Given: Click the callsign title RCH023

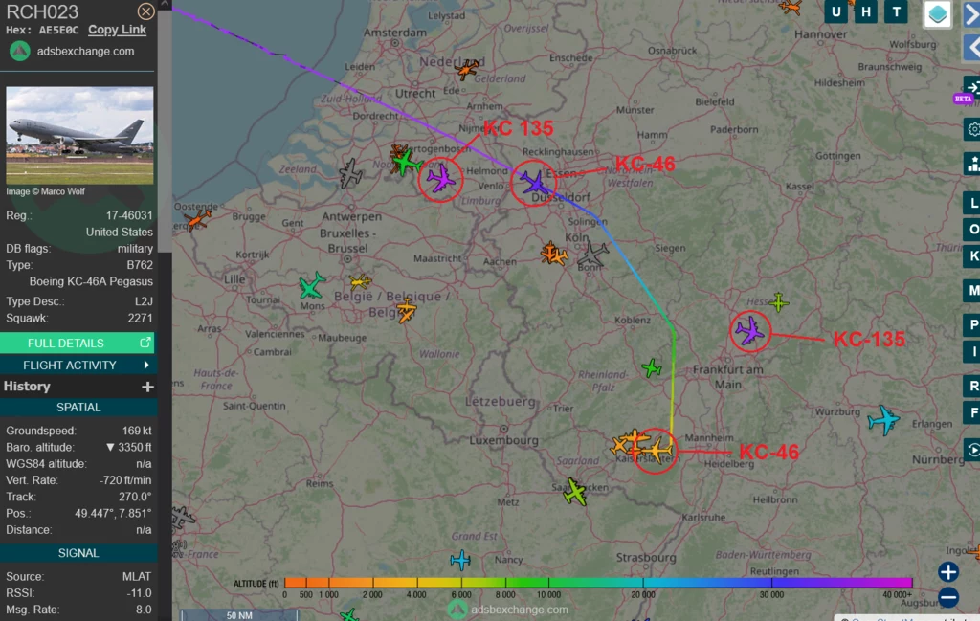Looking at the screenshot, I should pos(42,11).
